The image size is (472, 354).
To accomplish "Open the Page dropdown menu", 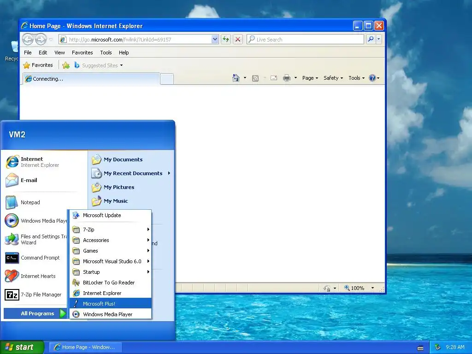I will (x=310, y=78).
